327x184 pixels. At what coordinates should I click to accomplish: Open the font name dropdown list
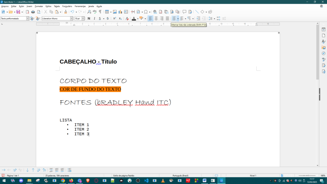coord(72,19)
